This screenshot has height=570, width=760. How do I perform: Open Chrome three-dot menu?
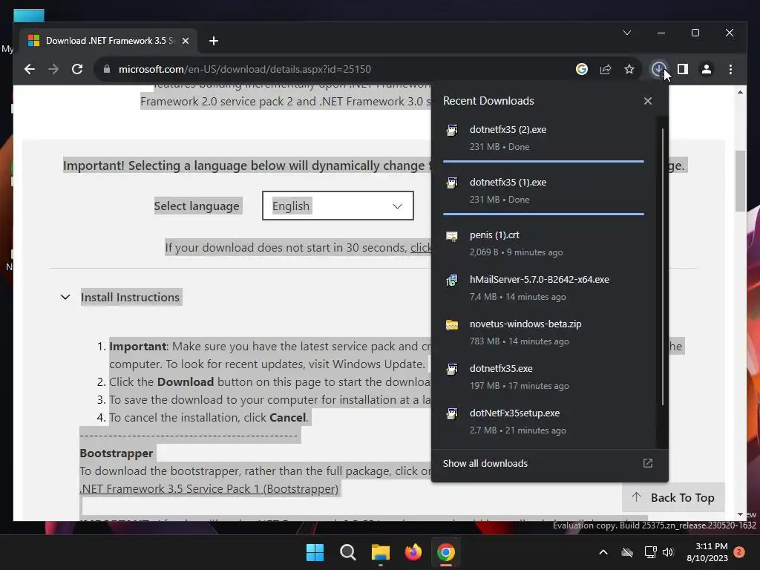730,69
